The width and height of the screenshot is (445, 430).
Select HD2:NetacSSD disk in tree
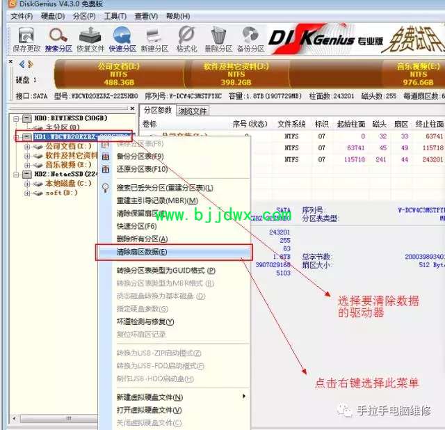click(65, 174)
